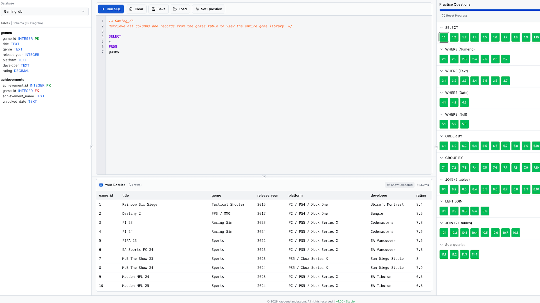
Task: Click the 'release_year' column in schema
Action: coord(13,55)
